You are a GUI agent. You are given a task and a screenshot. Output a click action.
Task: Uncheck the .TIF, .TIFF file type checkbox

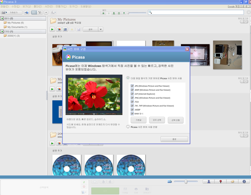pyautogui.click(x=132, y=106)
